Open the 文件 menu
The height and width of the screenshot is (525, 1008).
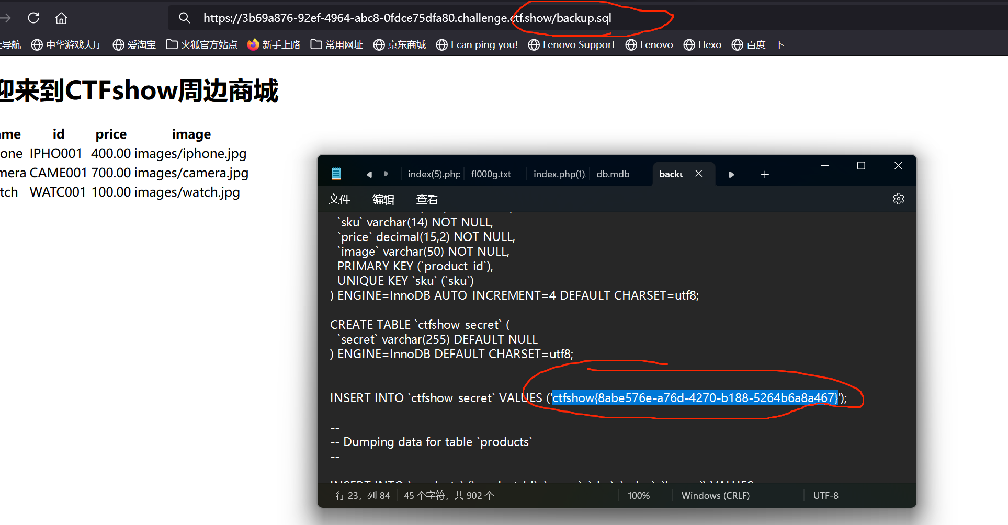(339, 199)
